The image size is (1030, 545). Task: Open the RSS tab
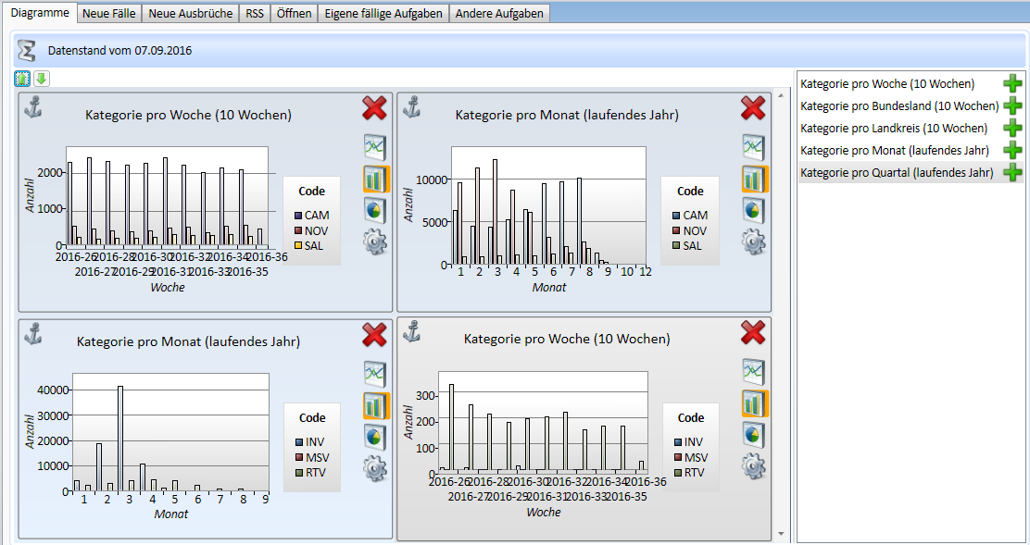click(254, 14)
